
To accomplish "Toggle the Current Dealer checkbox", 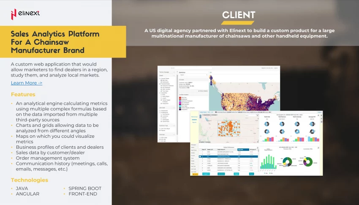I will (160, 79).
